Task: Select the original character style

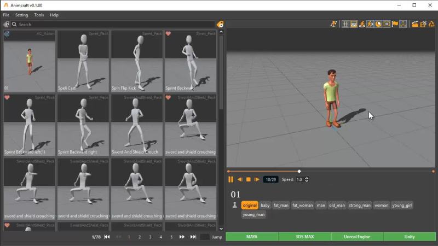Action: 250,206
